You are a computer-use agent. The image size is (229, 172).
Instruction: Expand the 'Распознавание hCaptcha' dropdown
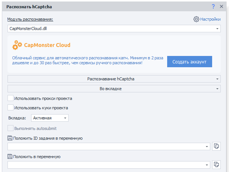tap(217, 79)
